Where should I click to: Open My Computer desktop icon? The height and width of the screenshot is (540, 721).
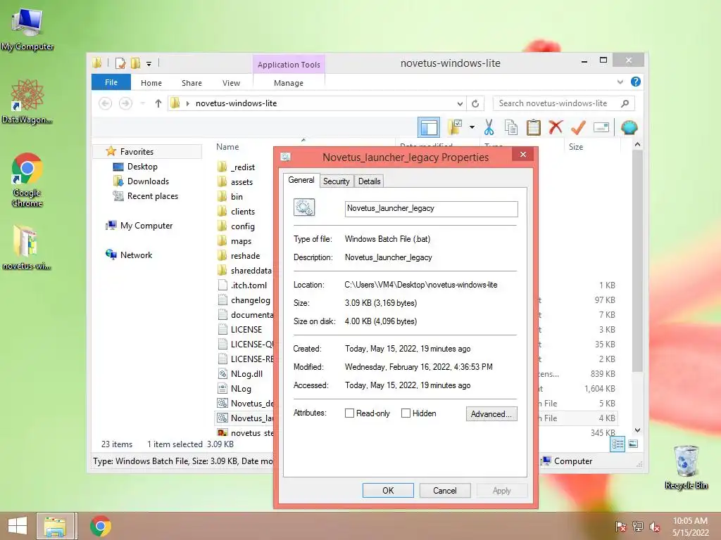click(27, 30)
